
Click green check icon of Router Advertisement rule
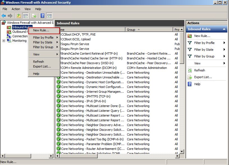click(x=59, y=149)
